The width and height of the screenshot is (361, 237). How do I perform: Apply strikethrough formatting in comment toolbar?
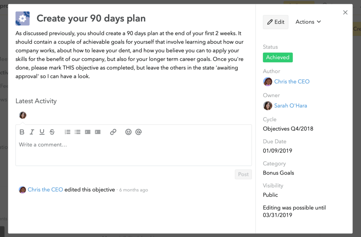tap(52, 132)
